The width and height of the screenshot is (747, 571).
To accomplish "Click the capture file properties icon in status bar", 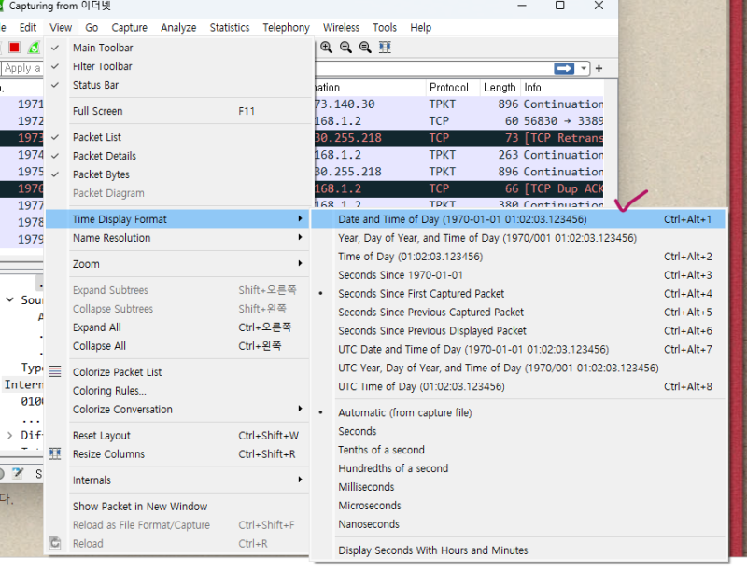I will [x=18, y=474].
